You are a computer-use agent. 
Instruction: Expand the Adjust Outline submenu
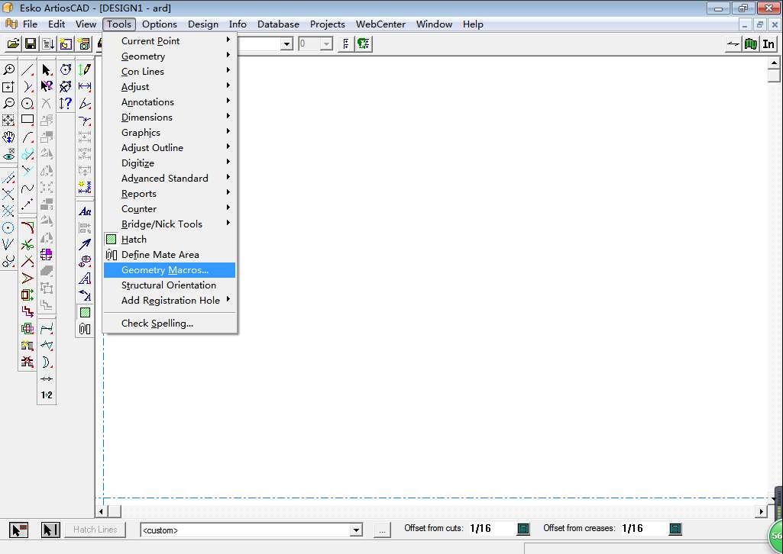[170, 147]
